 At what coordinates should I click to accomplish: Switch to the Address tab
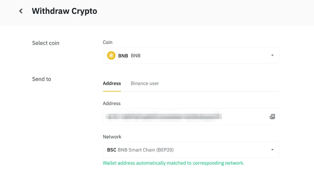112,83
